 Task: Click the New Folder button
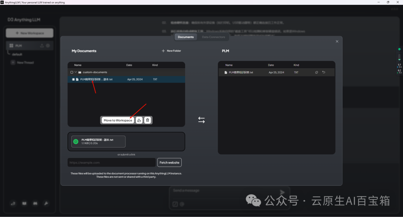point(171,51)
